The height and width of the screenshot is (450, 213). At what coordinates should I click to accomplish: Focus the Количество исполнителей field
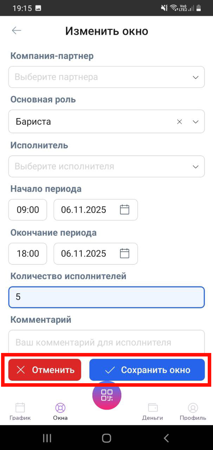click(106, 297)
